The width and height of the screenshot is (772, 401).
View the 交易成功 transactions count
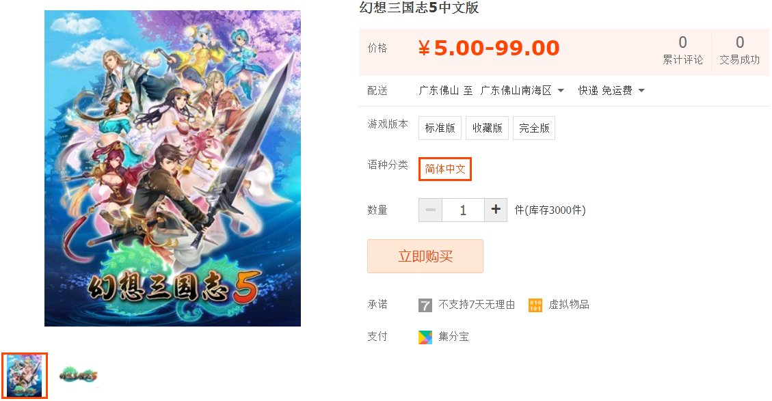(739, 50)
